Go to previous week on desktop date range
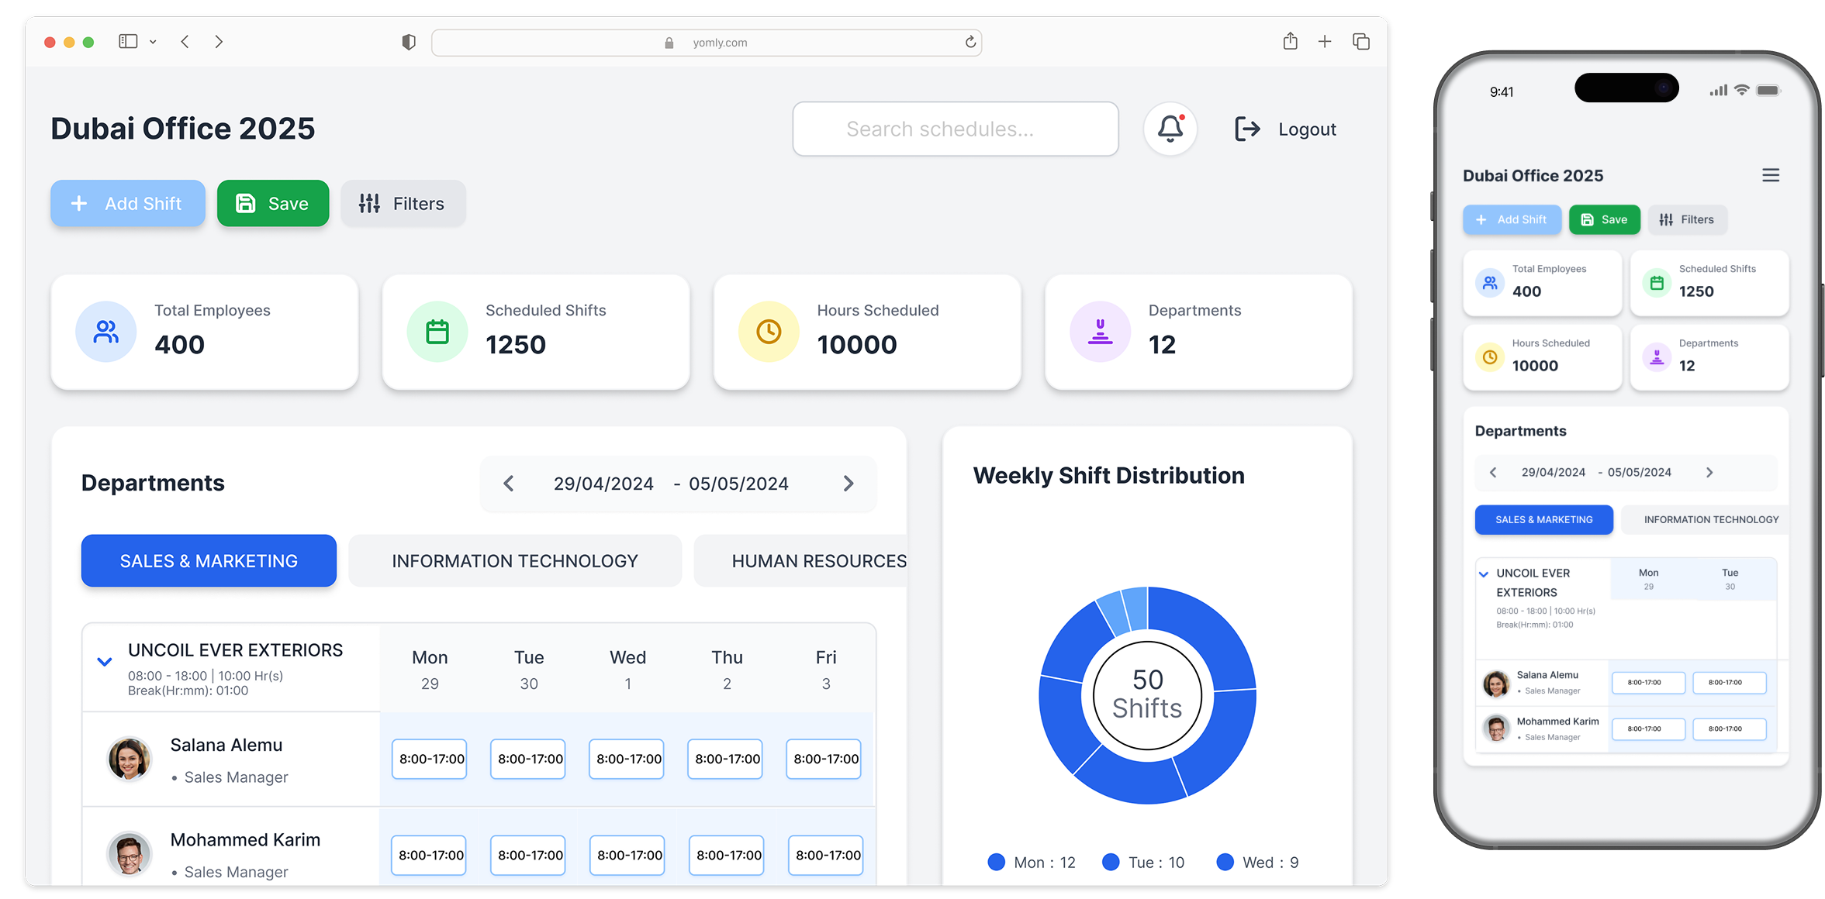The image size is (1825, 899). (x=508, y=484)
